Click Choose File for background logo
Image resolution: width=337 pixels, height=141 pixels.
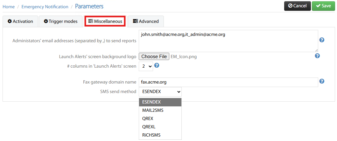click(154, 57)
